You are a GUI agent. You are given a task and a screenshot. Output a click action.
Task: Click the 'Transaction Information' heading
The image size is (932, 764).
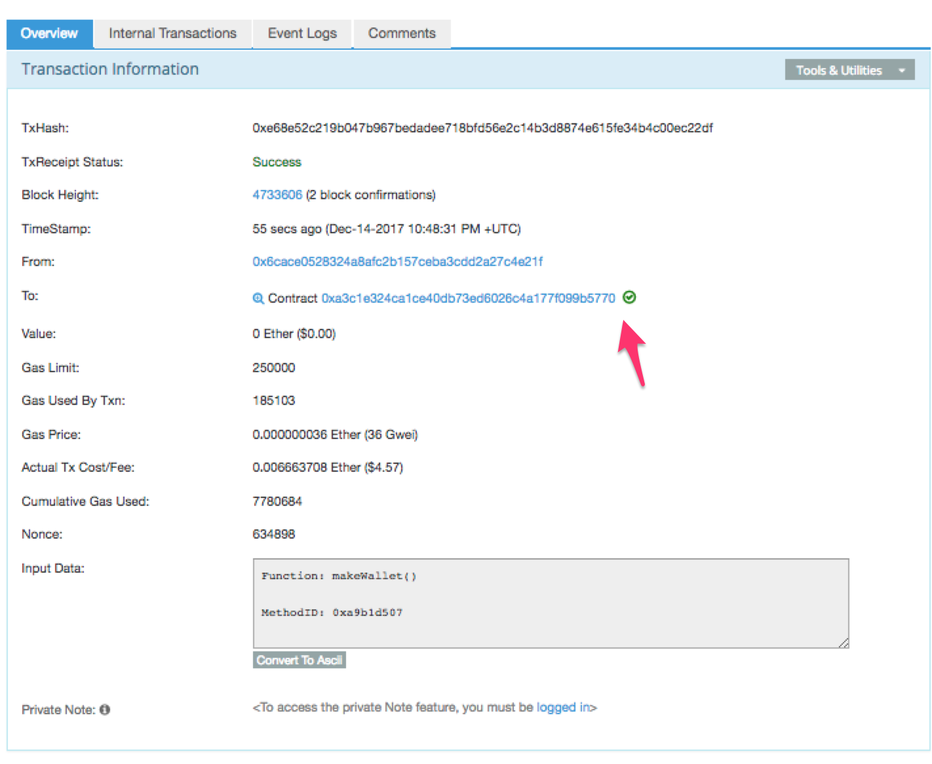(110, 69)
